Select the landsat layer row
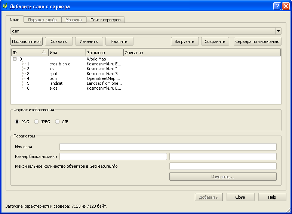Image resolution: width=292 pixels, height=214 pixels. (x=56, y=83)
